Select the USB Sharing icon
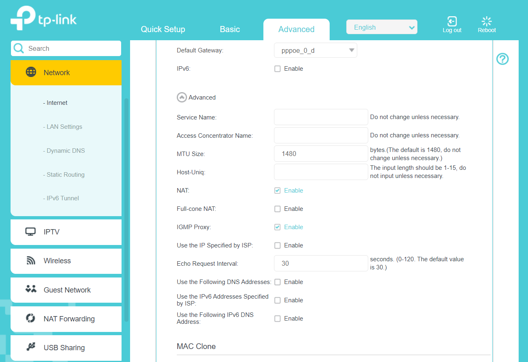 [30, 348]
